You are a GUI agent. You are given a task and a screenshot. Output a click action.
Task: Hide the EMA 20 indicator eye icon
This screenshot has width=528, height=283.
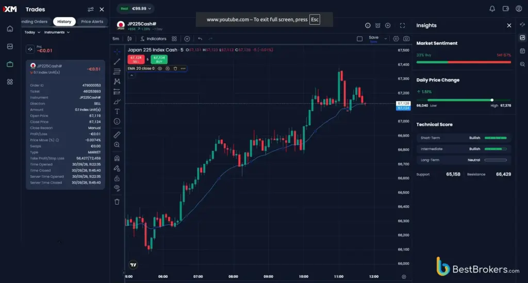[160, 69]
